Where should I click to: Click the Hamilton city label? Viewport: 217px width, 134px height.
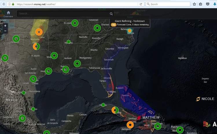click(182, 58)
